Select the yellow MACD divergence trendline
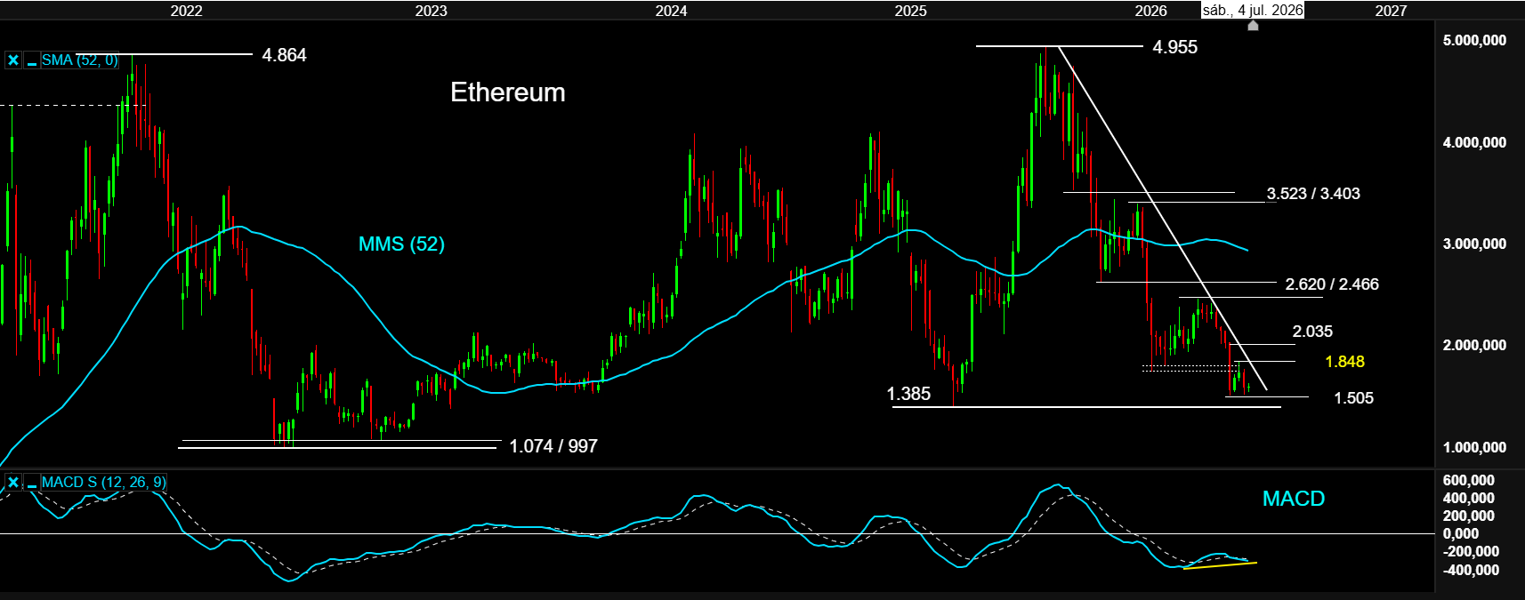Viewport: 1525px width, 600px height. (x=1220, y=565)
